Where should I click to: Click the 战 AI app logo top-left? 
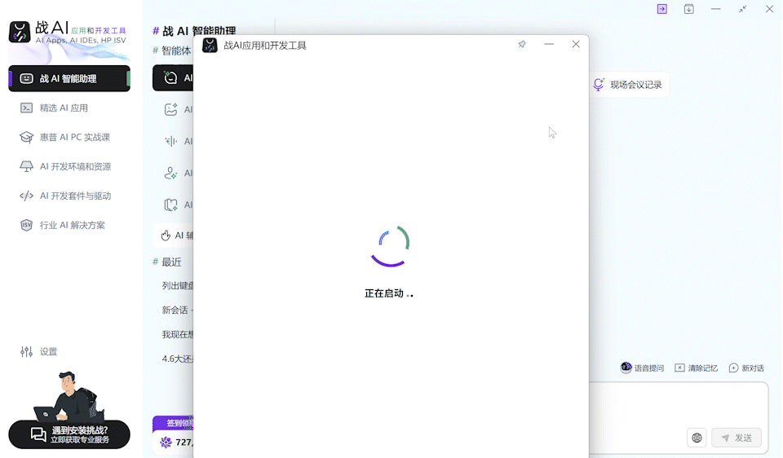click(20, 32)
